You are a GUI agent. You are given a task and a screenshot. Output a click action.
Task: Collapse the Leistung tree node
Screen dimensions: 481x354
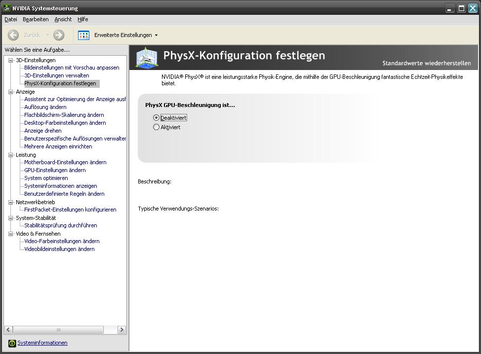click(11, 155)
